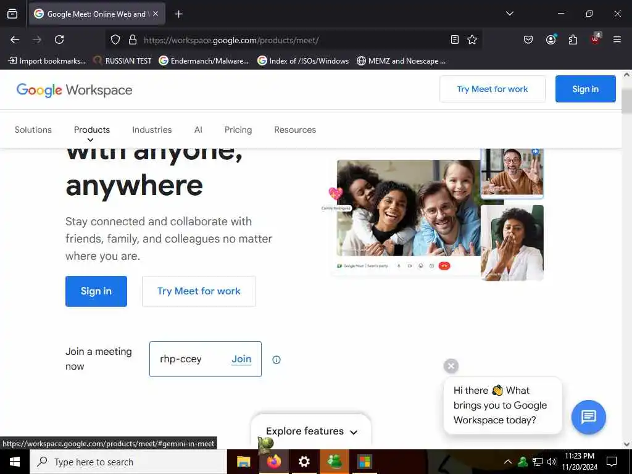Show hidden tray icons with the up chevron
Image resolution: width=632 pixels, height=474 pixels.
508,462
